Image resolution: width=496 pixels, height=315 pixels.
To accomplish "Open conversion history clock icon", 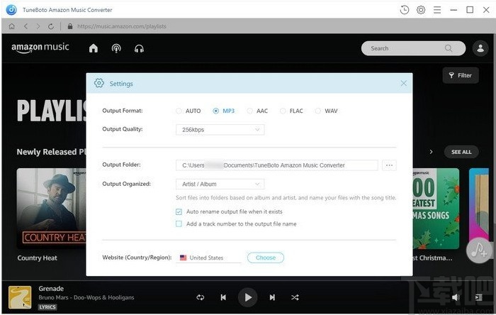I will coord(405,10).
